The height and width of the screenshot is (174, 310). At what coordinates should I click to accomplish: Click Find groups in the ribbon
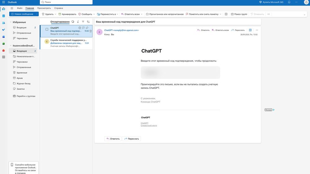click(239, 14)
